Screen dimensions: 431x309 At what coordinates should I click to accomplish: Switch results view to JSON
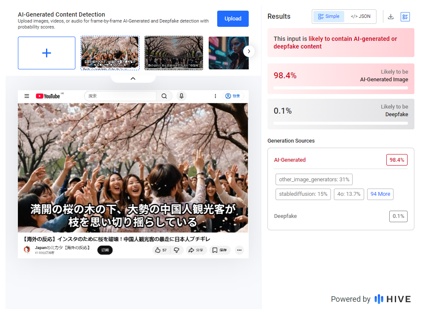pos(360,16)
